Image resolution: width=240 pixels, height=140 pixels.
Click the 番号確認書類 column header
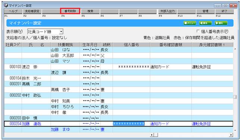click(171, 45)
